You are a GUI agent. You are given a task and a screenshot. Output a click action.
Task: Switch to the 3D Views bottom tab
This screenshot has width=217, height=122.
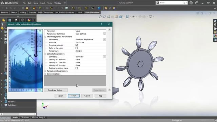pos(25,118)
